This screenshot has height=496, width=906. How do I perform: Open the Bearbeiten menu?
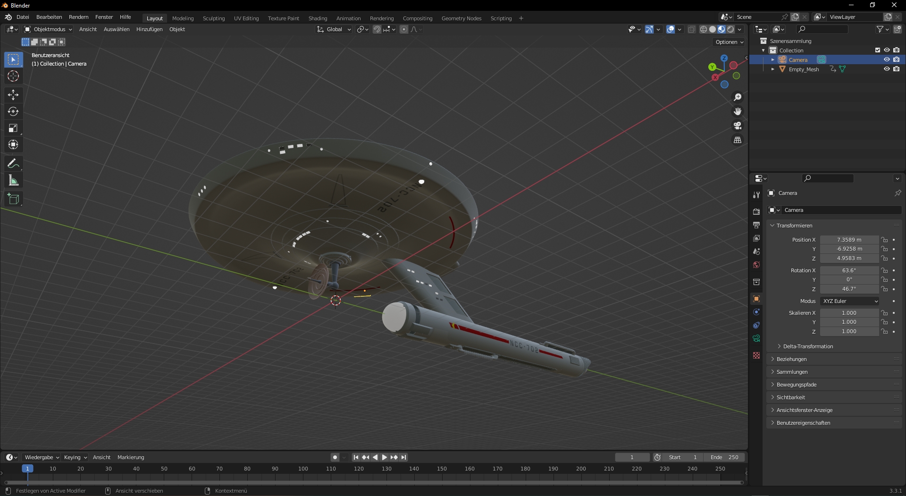(x=49, y=17)
